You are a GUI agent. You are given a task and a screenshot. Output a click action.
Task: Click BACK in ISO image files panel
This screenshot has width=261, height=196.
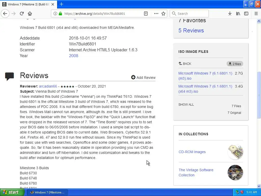click(x=185, y=64)
